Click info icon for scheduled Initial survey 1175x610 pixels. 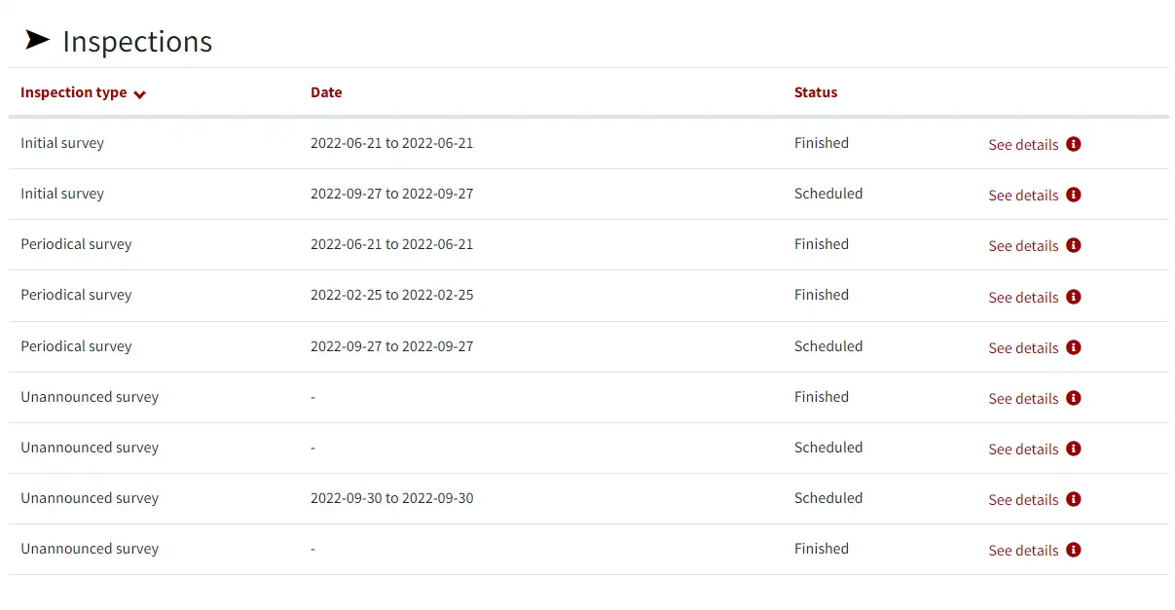pyautogui.click(x=1074, y=195)
